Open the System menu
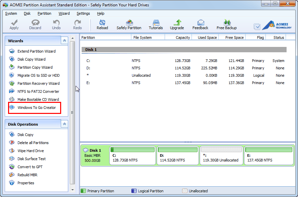The image size is (298, 197). (x=11, y=13)
